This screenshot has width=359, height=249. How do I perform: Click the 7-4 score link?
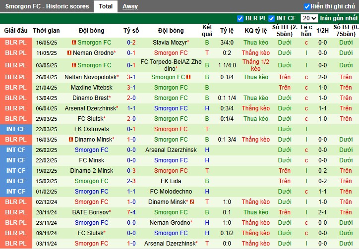(x=131, y=212)
